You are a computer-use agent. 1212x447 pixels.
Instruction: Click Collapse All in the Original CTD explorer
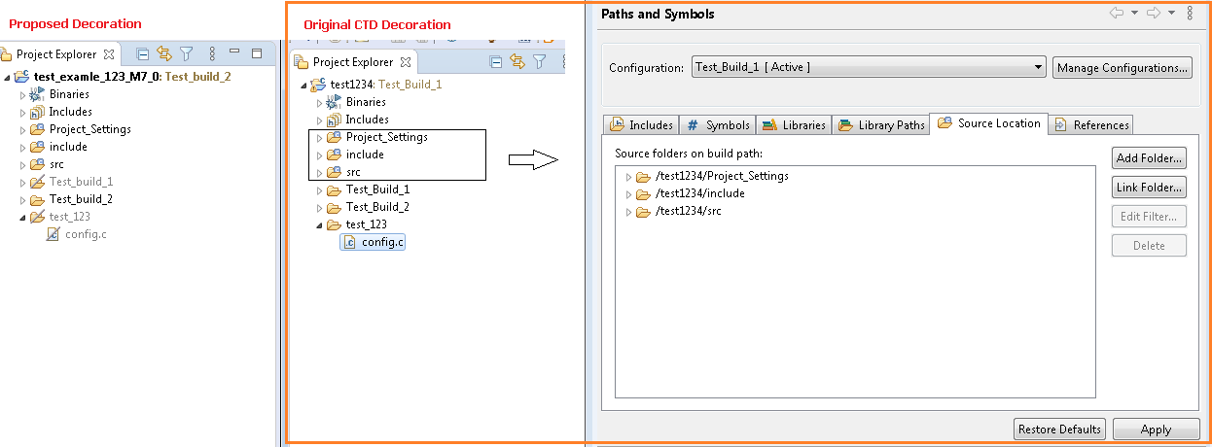(496, 62)
